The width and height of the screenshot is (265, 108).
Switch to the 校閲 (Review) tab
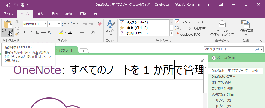83,14
